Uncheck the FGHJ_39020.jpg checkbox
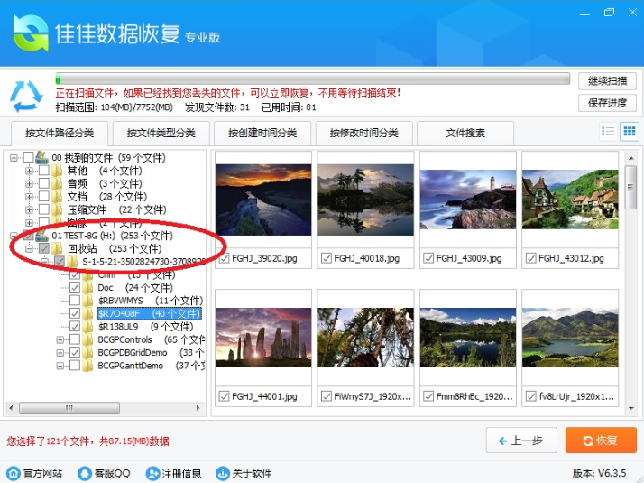This screenshot has width=644, height=483. (x=223, y=258)
